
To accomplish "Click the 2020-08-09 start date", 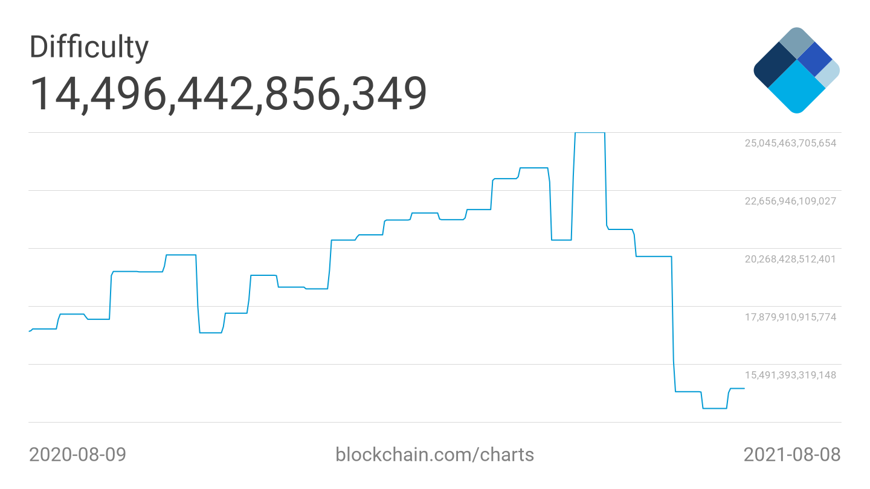I will click(78, 455).
